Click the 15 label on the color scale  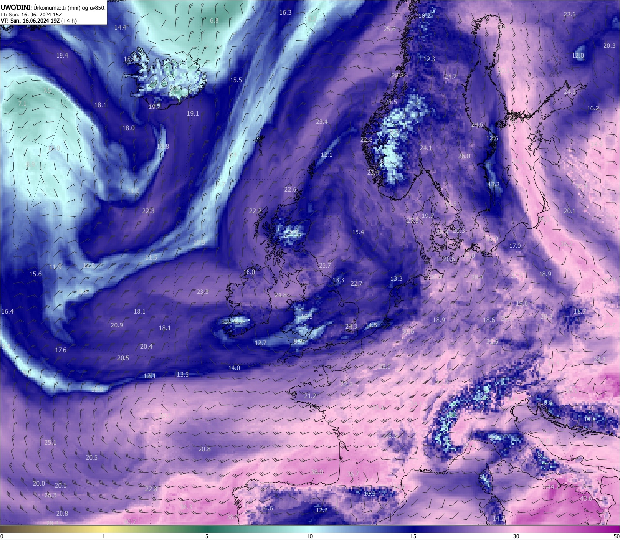click(x=413, y=536)
